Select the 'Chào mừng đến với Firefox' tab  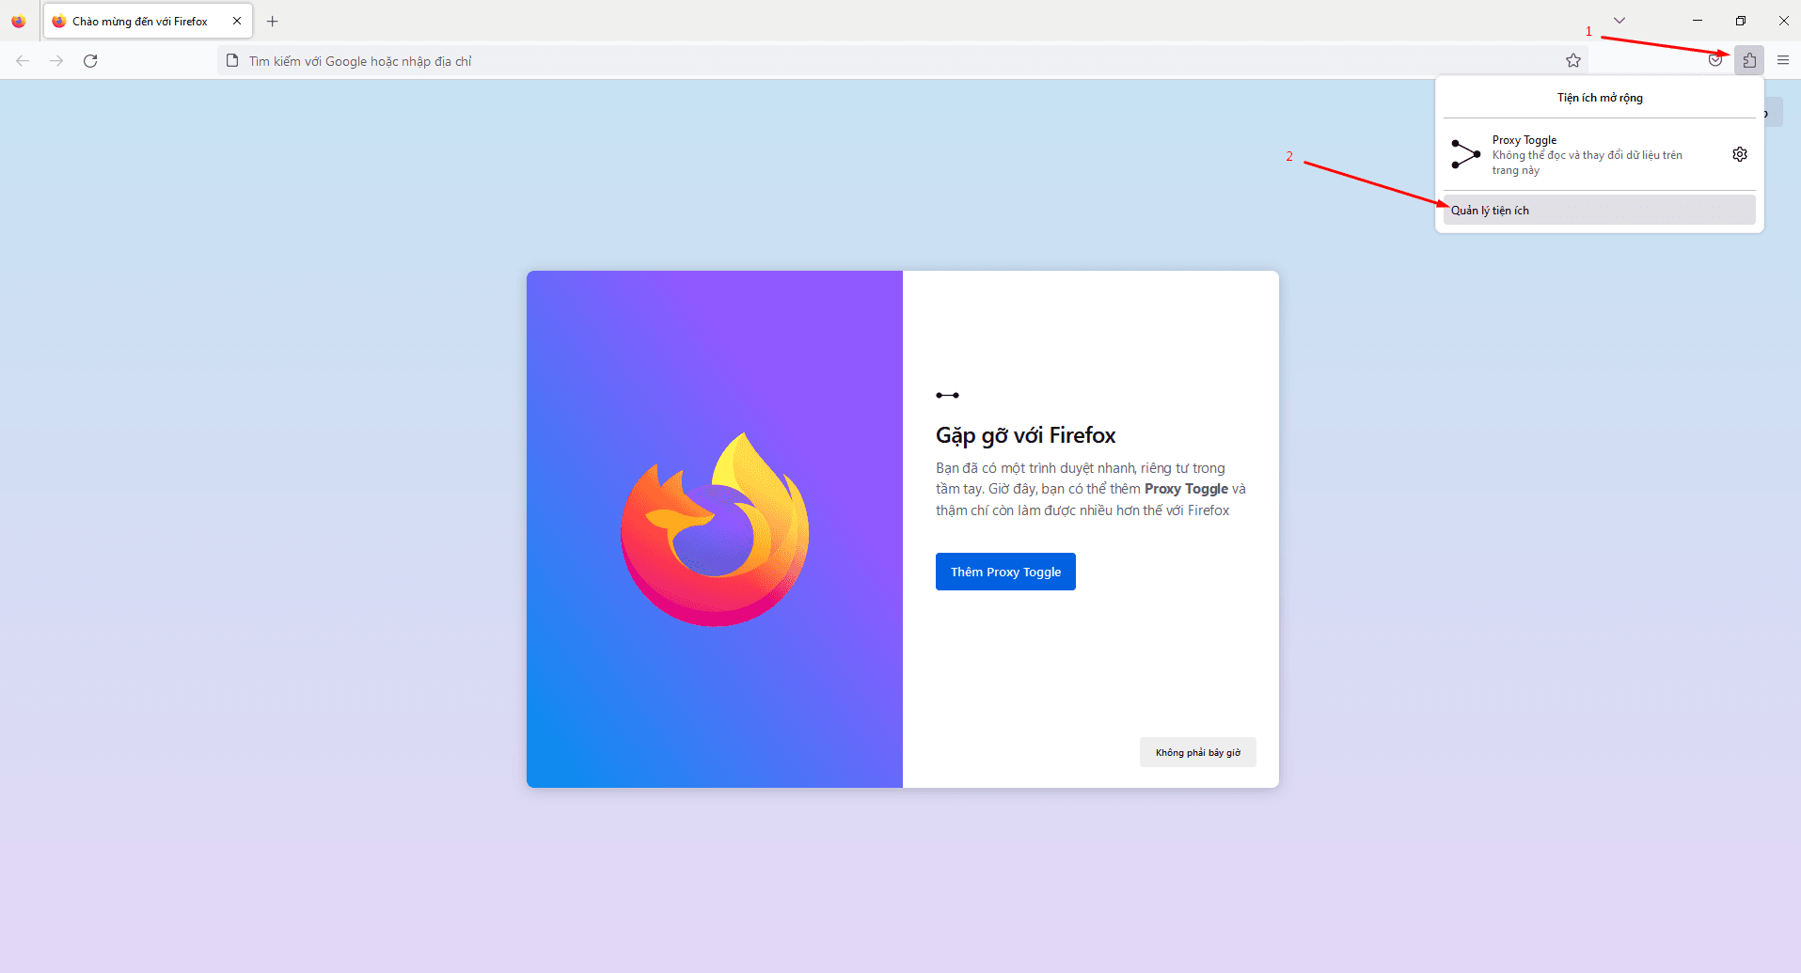click(148, 21)
